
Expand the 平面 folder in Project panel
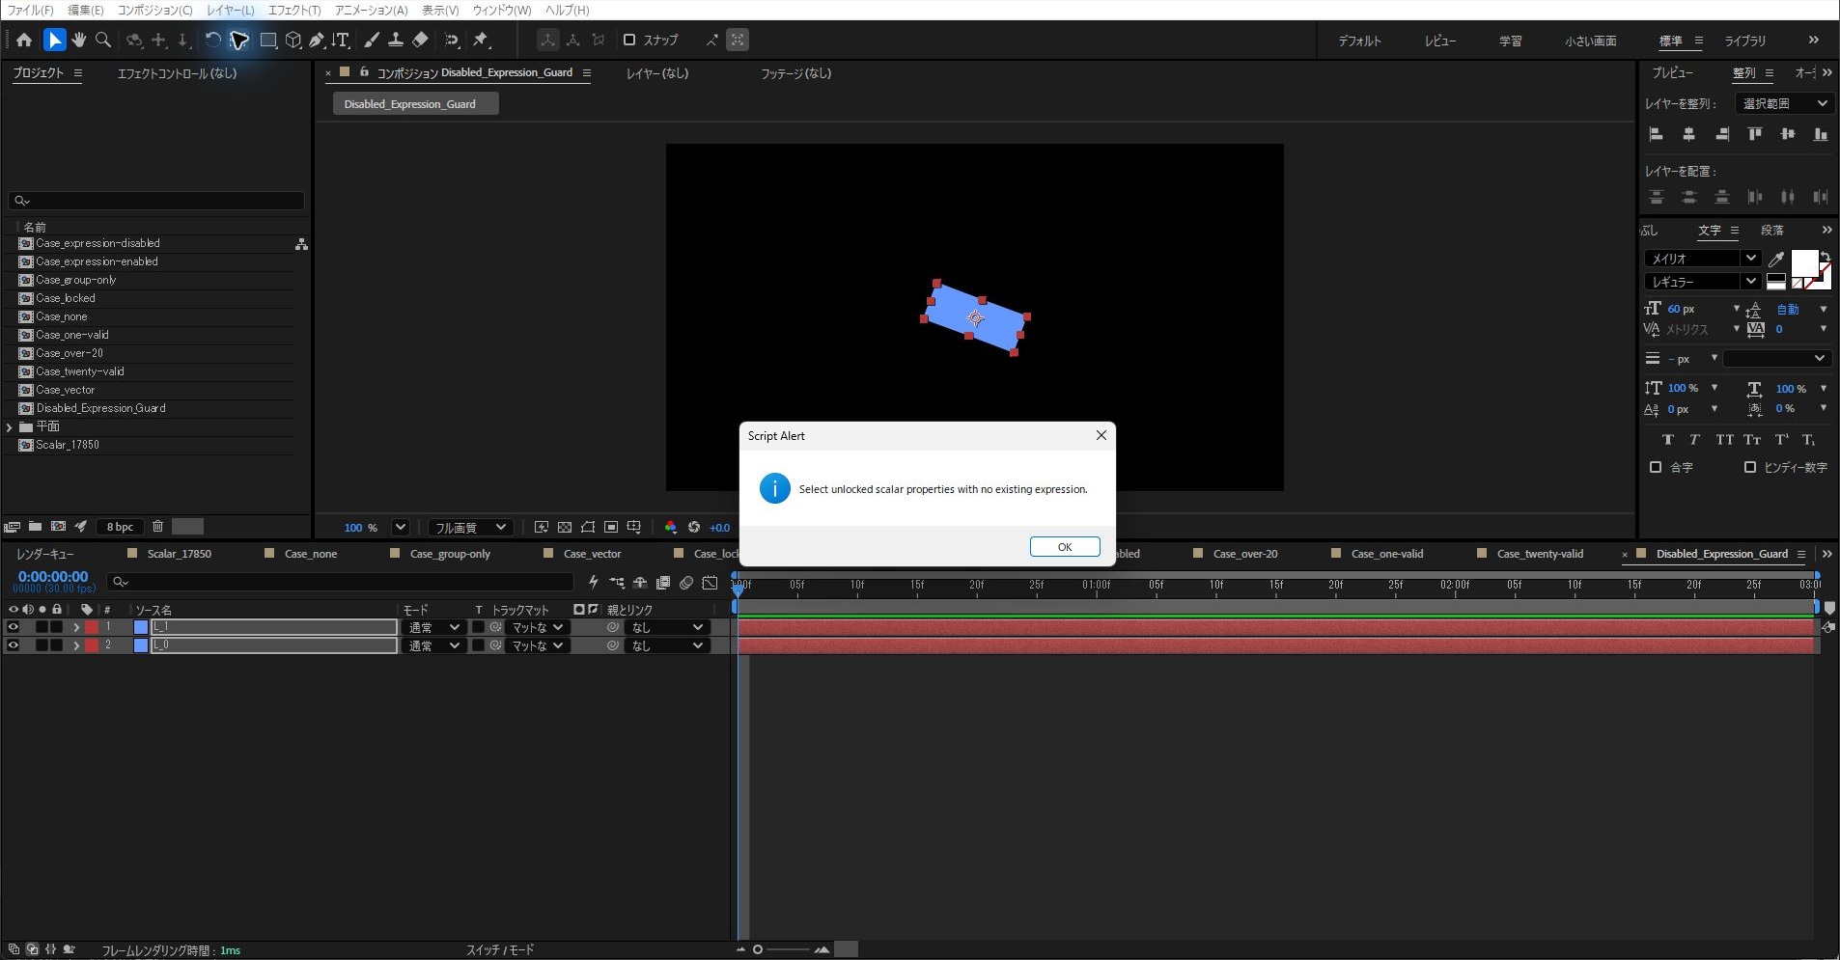(10, 426)
